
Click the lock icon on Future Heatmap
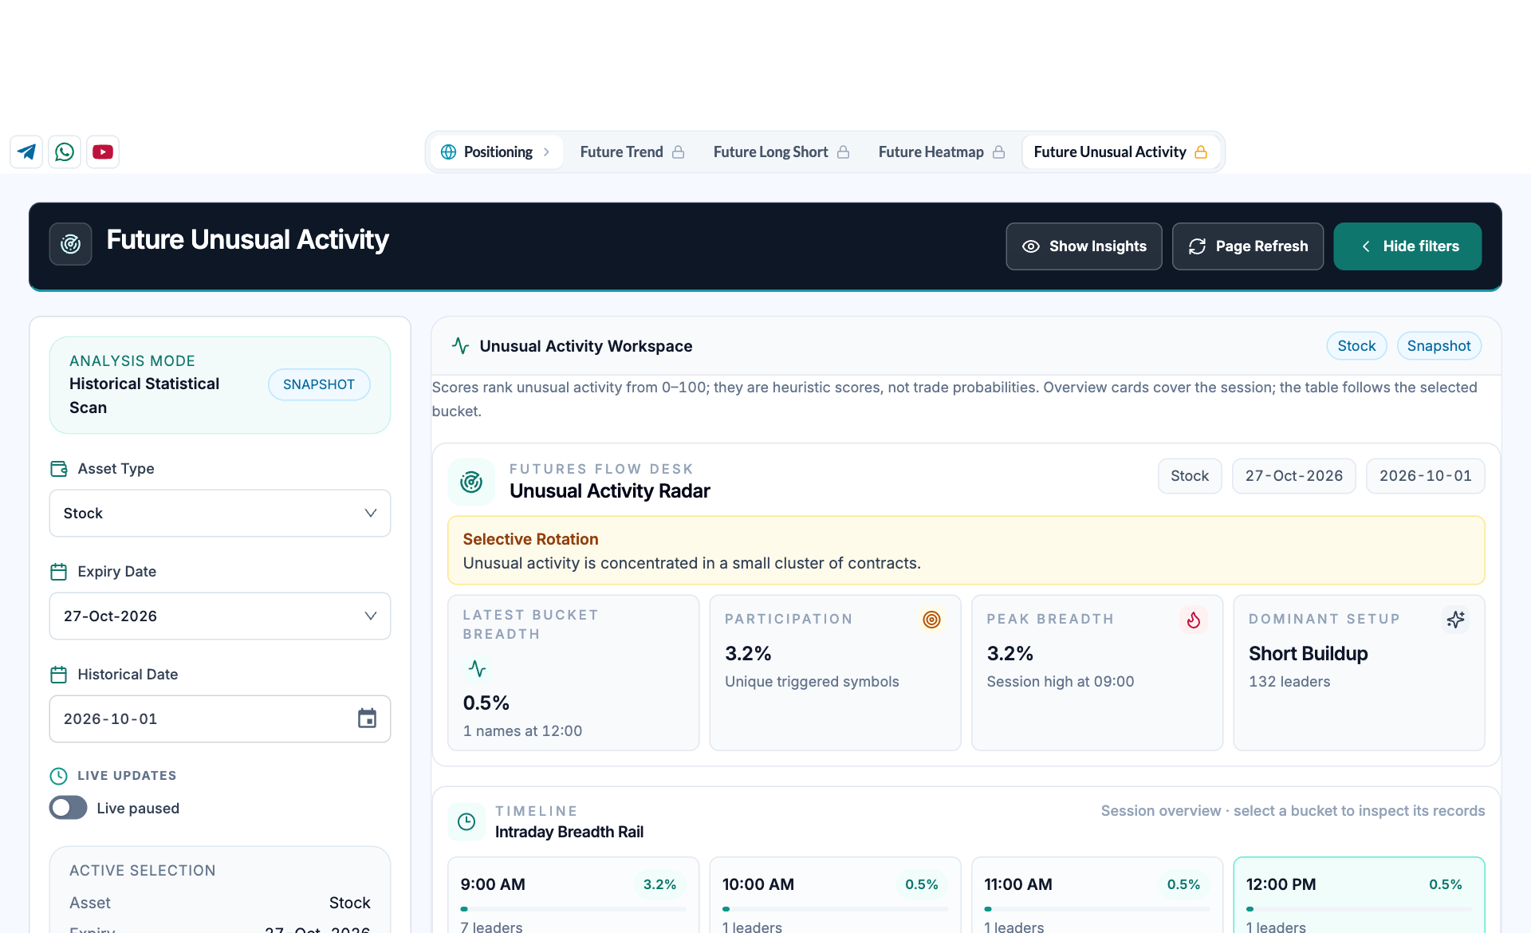pyautogui.click(x=999, y=152)
